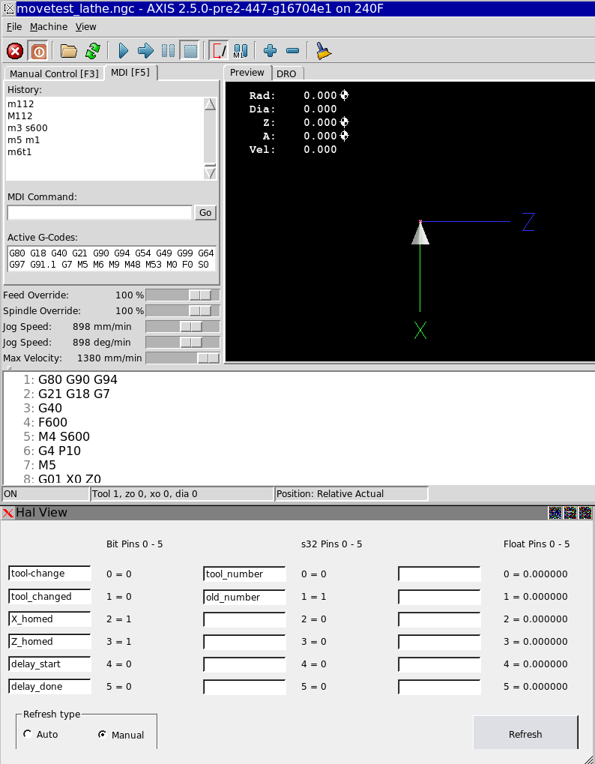
Task: Click history scrollbar up arrow
Action: (x=210, y=104)
